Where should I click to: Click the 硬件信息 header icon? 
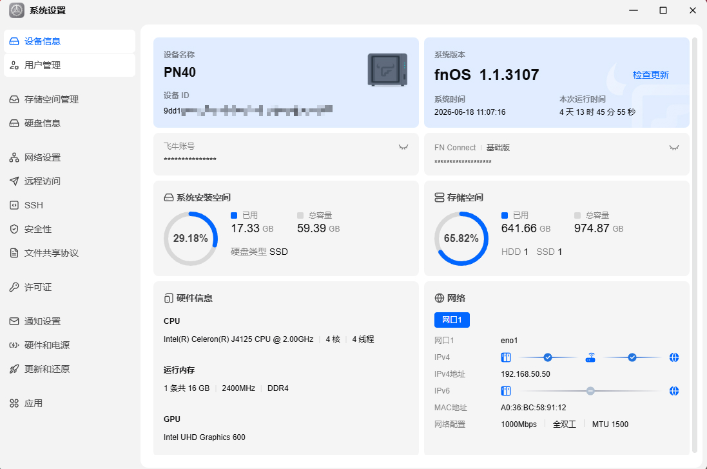(x=169, y=299)
